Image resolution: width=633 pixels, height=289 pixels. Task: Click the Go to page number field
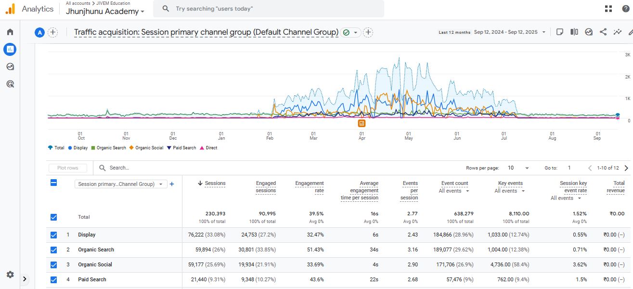(x=569, y=168)
